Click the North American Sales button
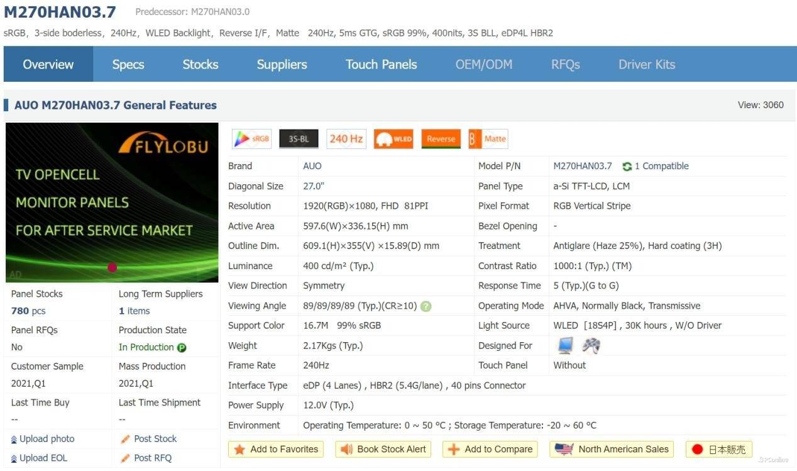This screenshot has height=471, width=797. pyautogui.click(x=612, y=450)
